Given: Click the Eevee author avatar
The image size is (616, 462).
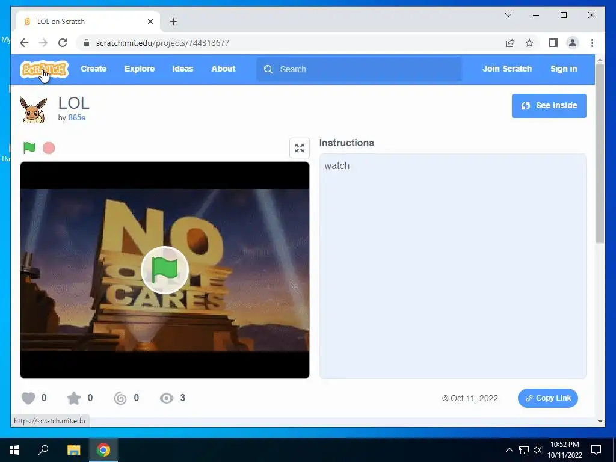Looking at the screenshot, I should tap(34, 109).
